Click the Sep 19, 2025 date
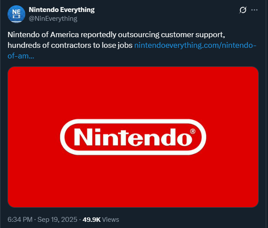Viewport: 268px width, 228px height. (57, 220)
